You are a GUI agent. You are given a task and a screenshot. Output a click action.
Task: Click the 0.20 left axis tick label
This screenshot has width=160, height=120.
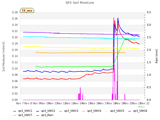tap(15, 37)
